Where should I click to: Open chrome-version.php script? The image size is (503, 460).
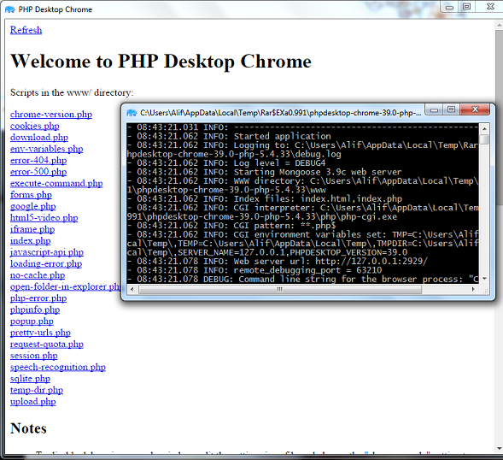tap(51, 115)
